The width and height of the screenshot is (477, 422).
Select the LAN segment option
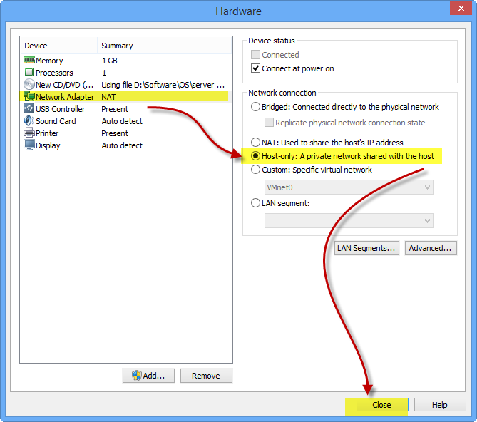(255, 202)
